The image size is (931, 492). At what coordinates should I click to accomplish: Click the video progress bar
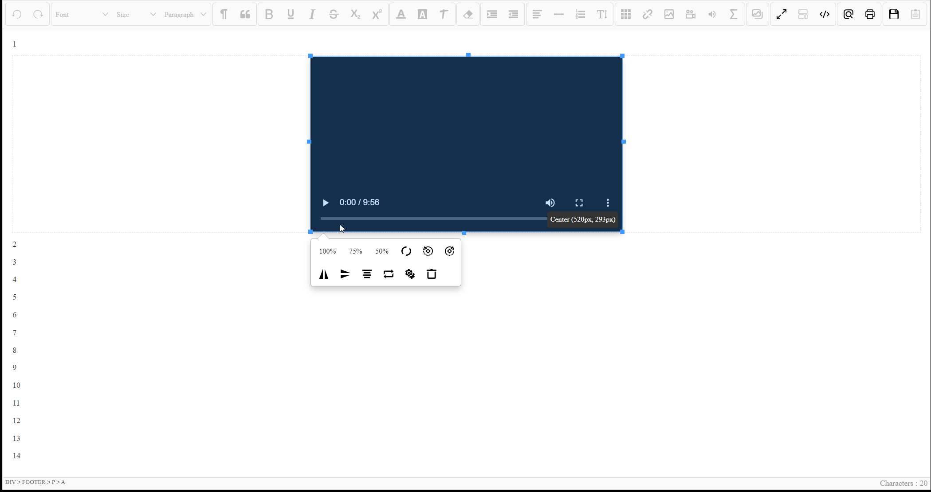(434, 219)
